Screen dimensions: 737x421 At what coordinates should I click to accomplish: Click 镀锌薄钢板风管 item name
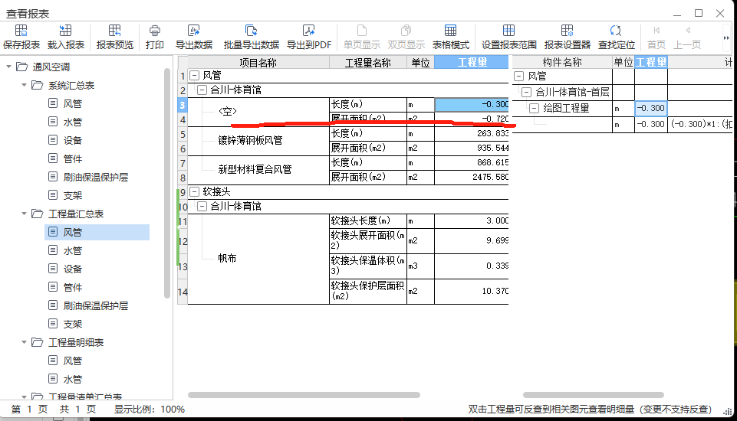tap(250, 140)
